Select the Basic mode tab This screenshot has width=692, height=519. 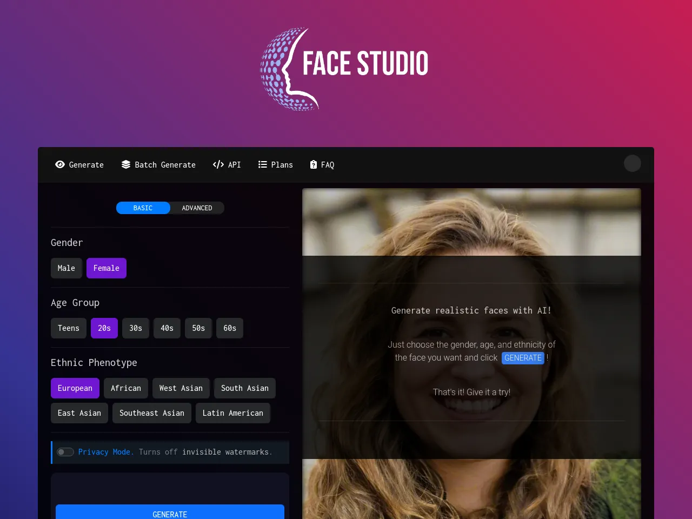click(143, 208)
